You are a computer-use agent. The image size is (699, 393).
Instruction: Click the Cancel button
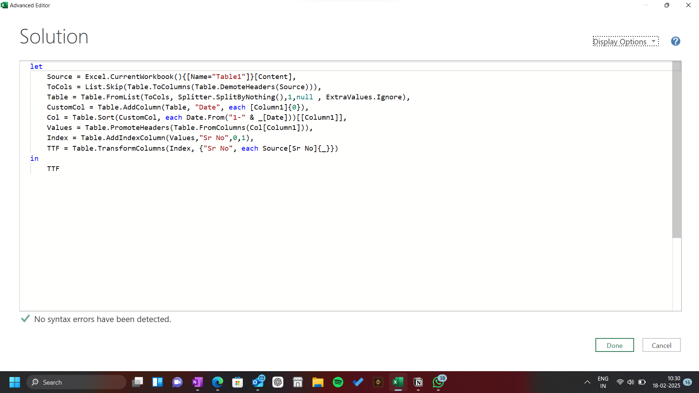[x=661, y=345]
